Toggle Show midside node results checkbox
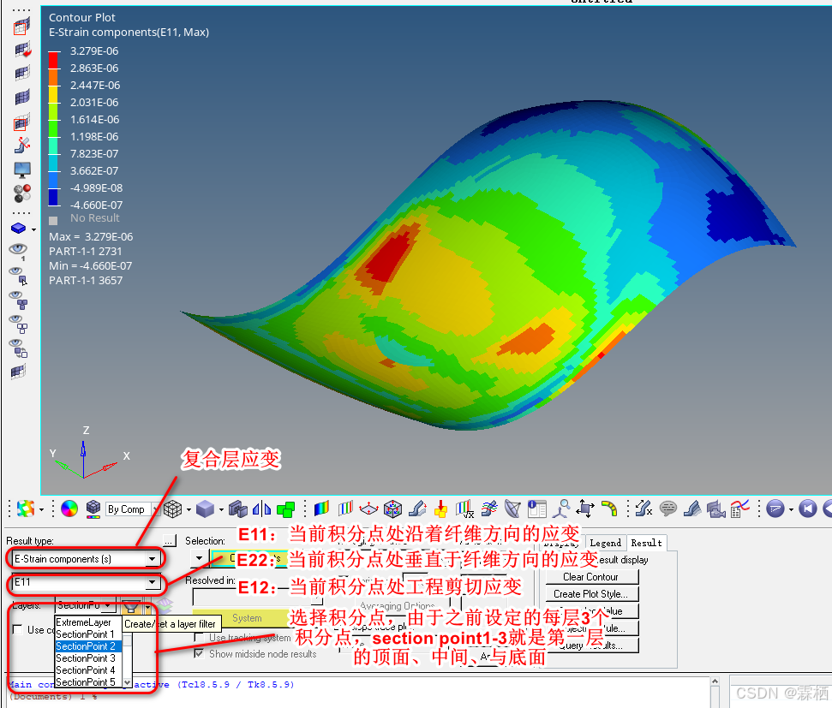The height and width of the screenshot is (708, 832). [x=199, y=653]
